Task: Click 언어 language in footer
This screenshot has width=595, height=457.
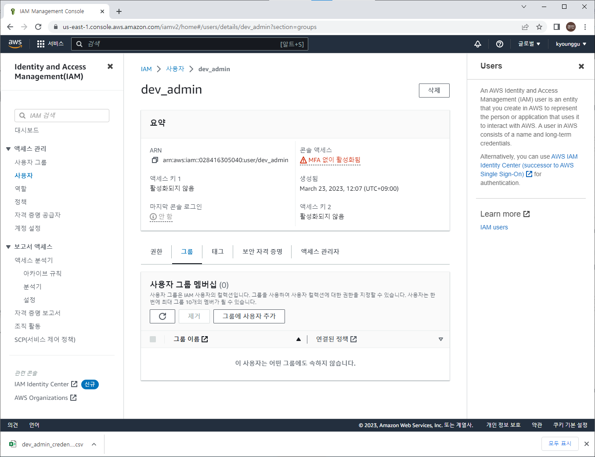Action: [34, 425]
